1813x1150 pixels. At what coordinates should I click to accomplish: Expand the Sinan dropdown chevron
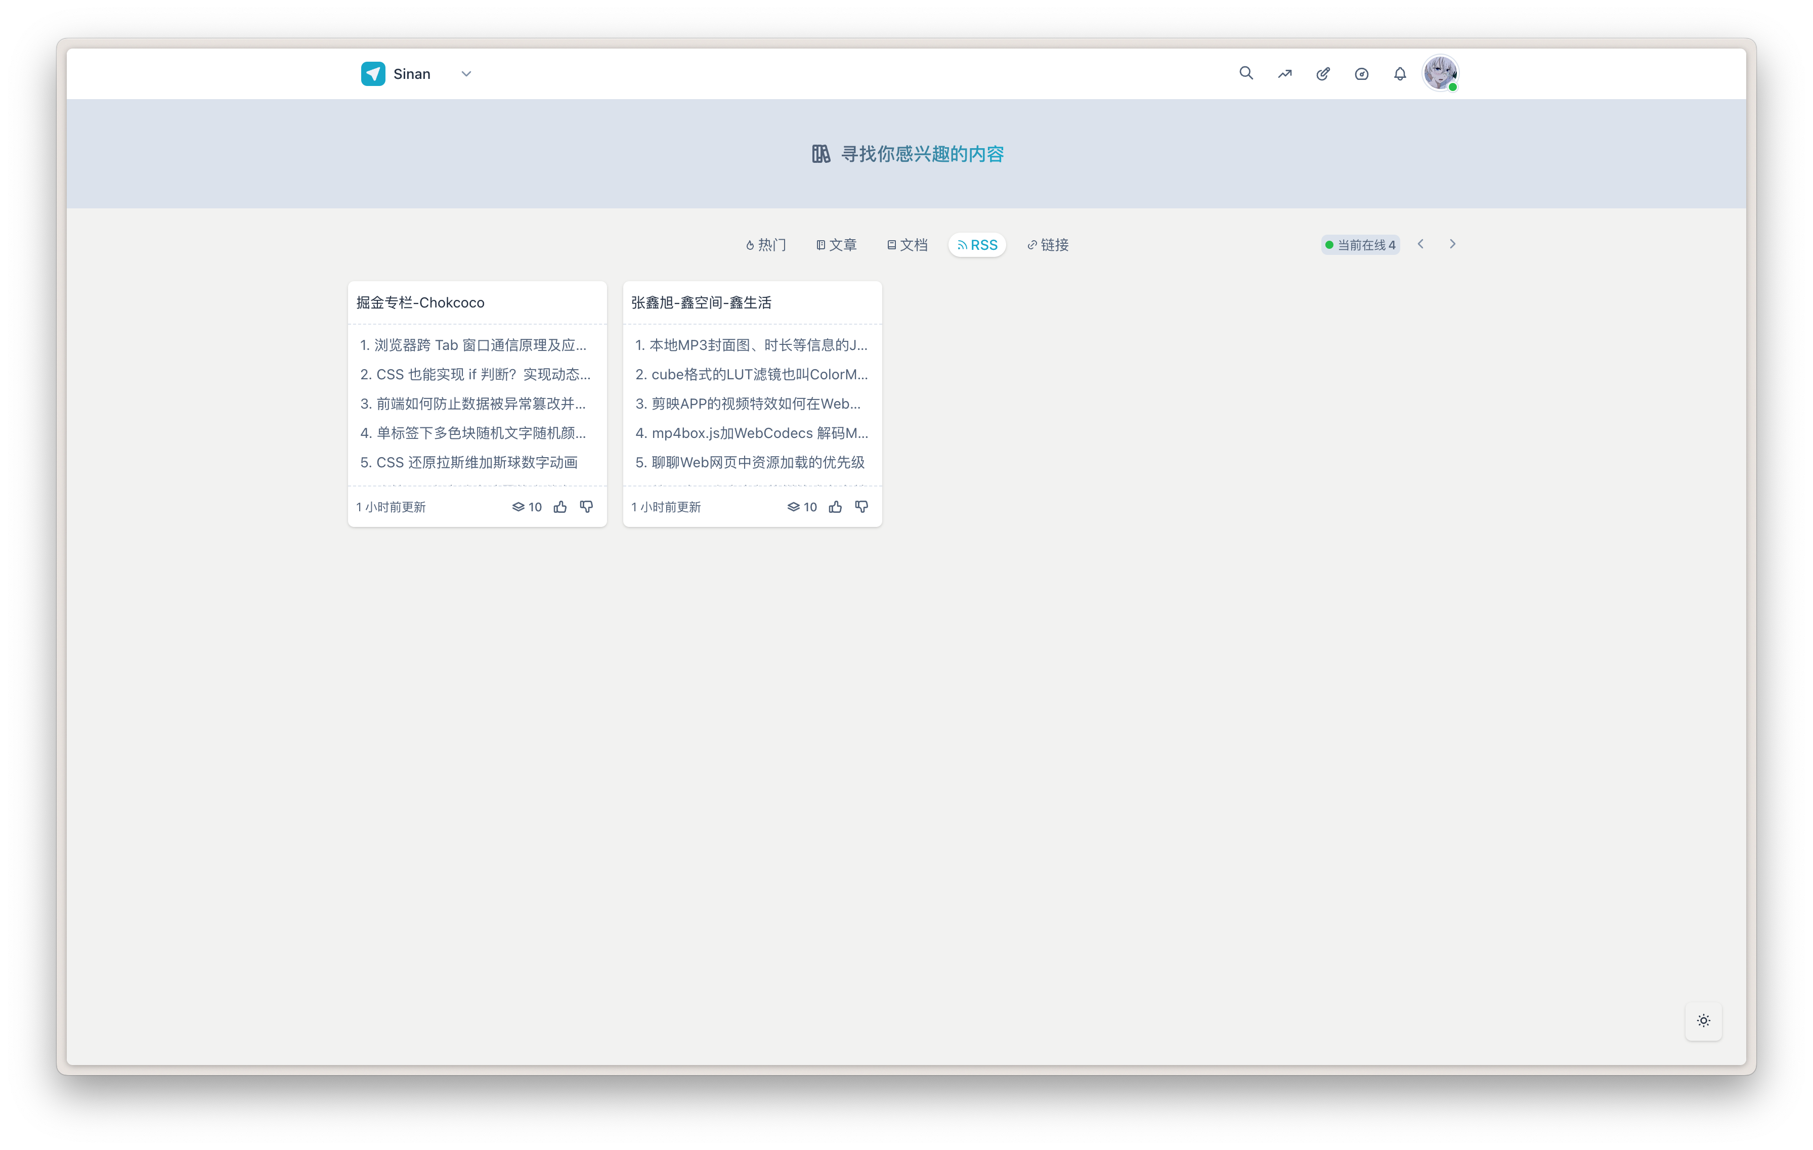click(x=466, y=74)
